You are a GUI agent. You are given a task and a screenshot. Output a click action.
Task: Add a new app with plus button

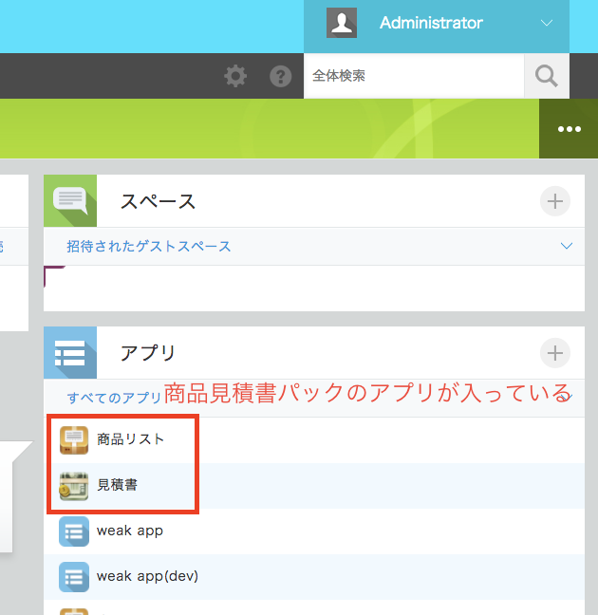tap(555, 353)
